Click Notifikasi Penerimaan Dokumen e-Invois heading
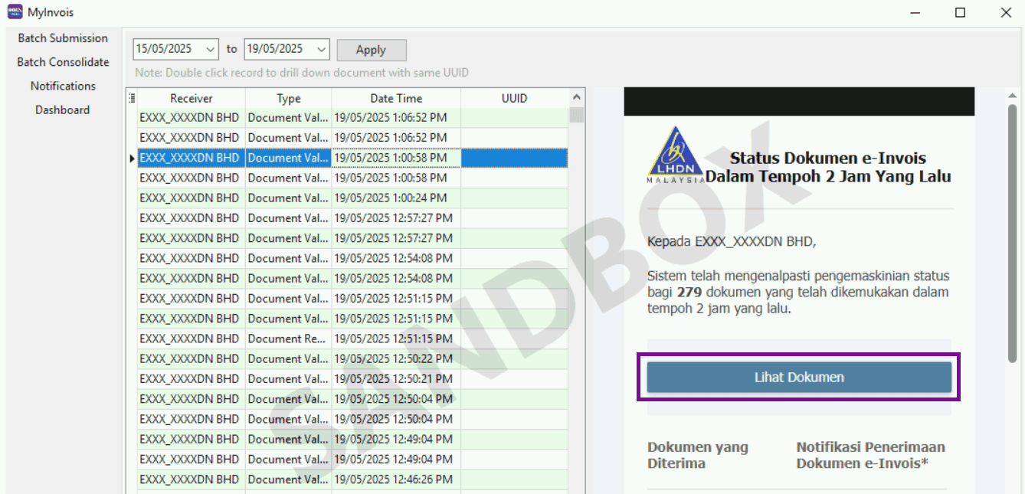 coord(870,455)
